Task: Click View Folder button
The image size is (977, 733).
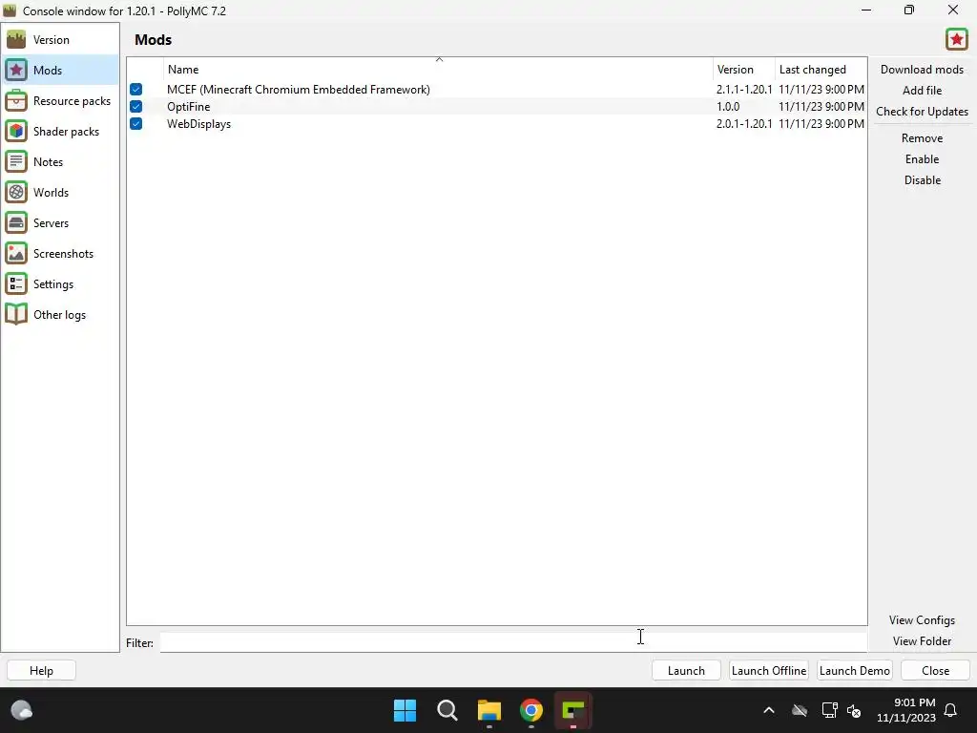Action: (922, 641)
